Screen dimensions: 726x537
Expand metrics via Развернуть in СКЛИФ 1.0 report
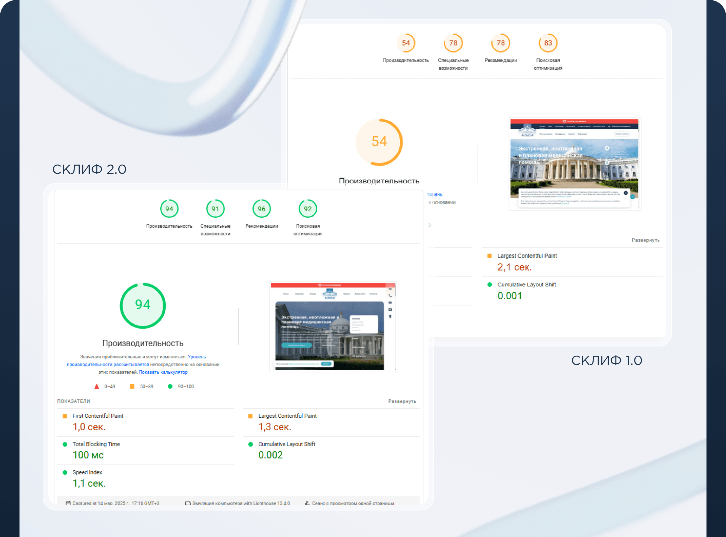[646, 240]
